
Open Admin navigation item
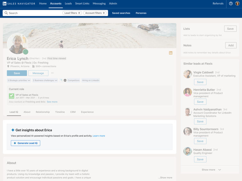pyautogui.click(x=113, y=4)
